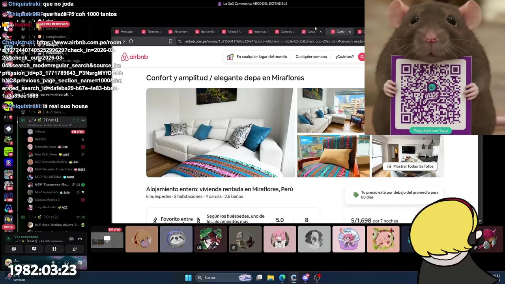Click the red Airbnb search magnifier button
The width and height of the screenshot is (505, 284).
[361, 57]
